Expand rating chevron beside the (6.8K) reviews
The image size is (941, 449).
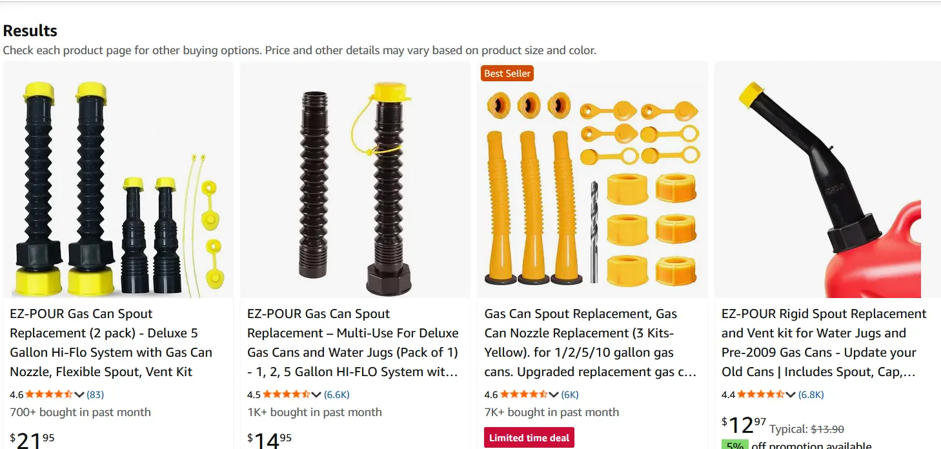791,395
